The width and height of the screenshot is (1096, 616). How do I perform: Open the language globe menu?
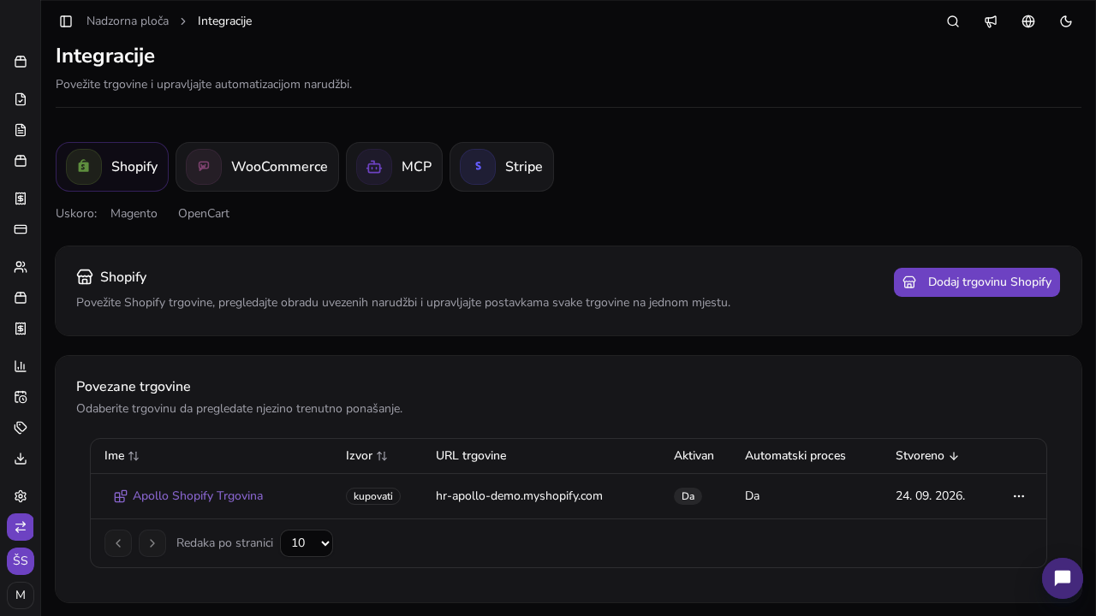point(1028,21)
